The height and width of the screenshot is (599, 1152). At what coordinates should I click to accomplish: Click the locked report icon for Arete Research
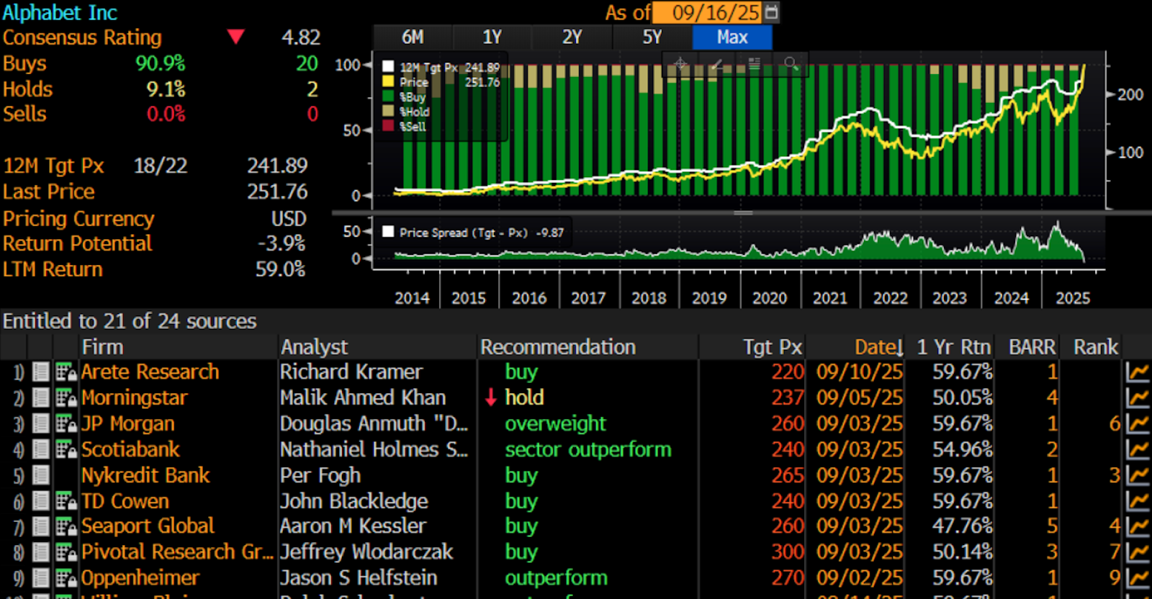click(66, 372)
